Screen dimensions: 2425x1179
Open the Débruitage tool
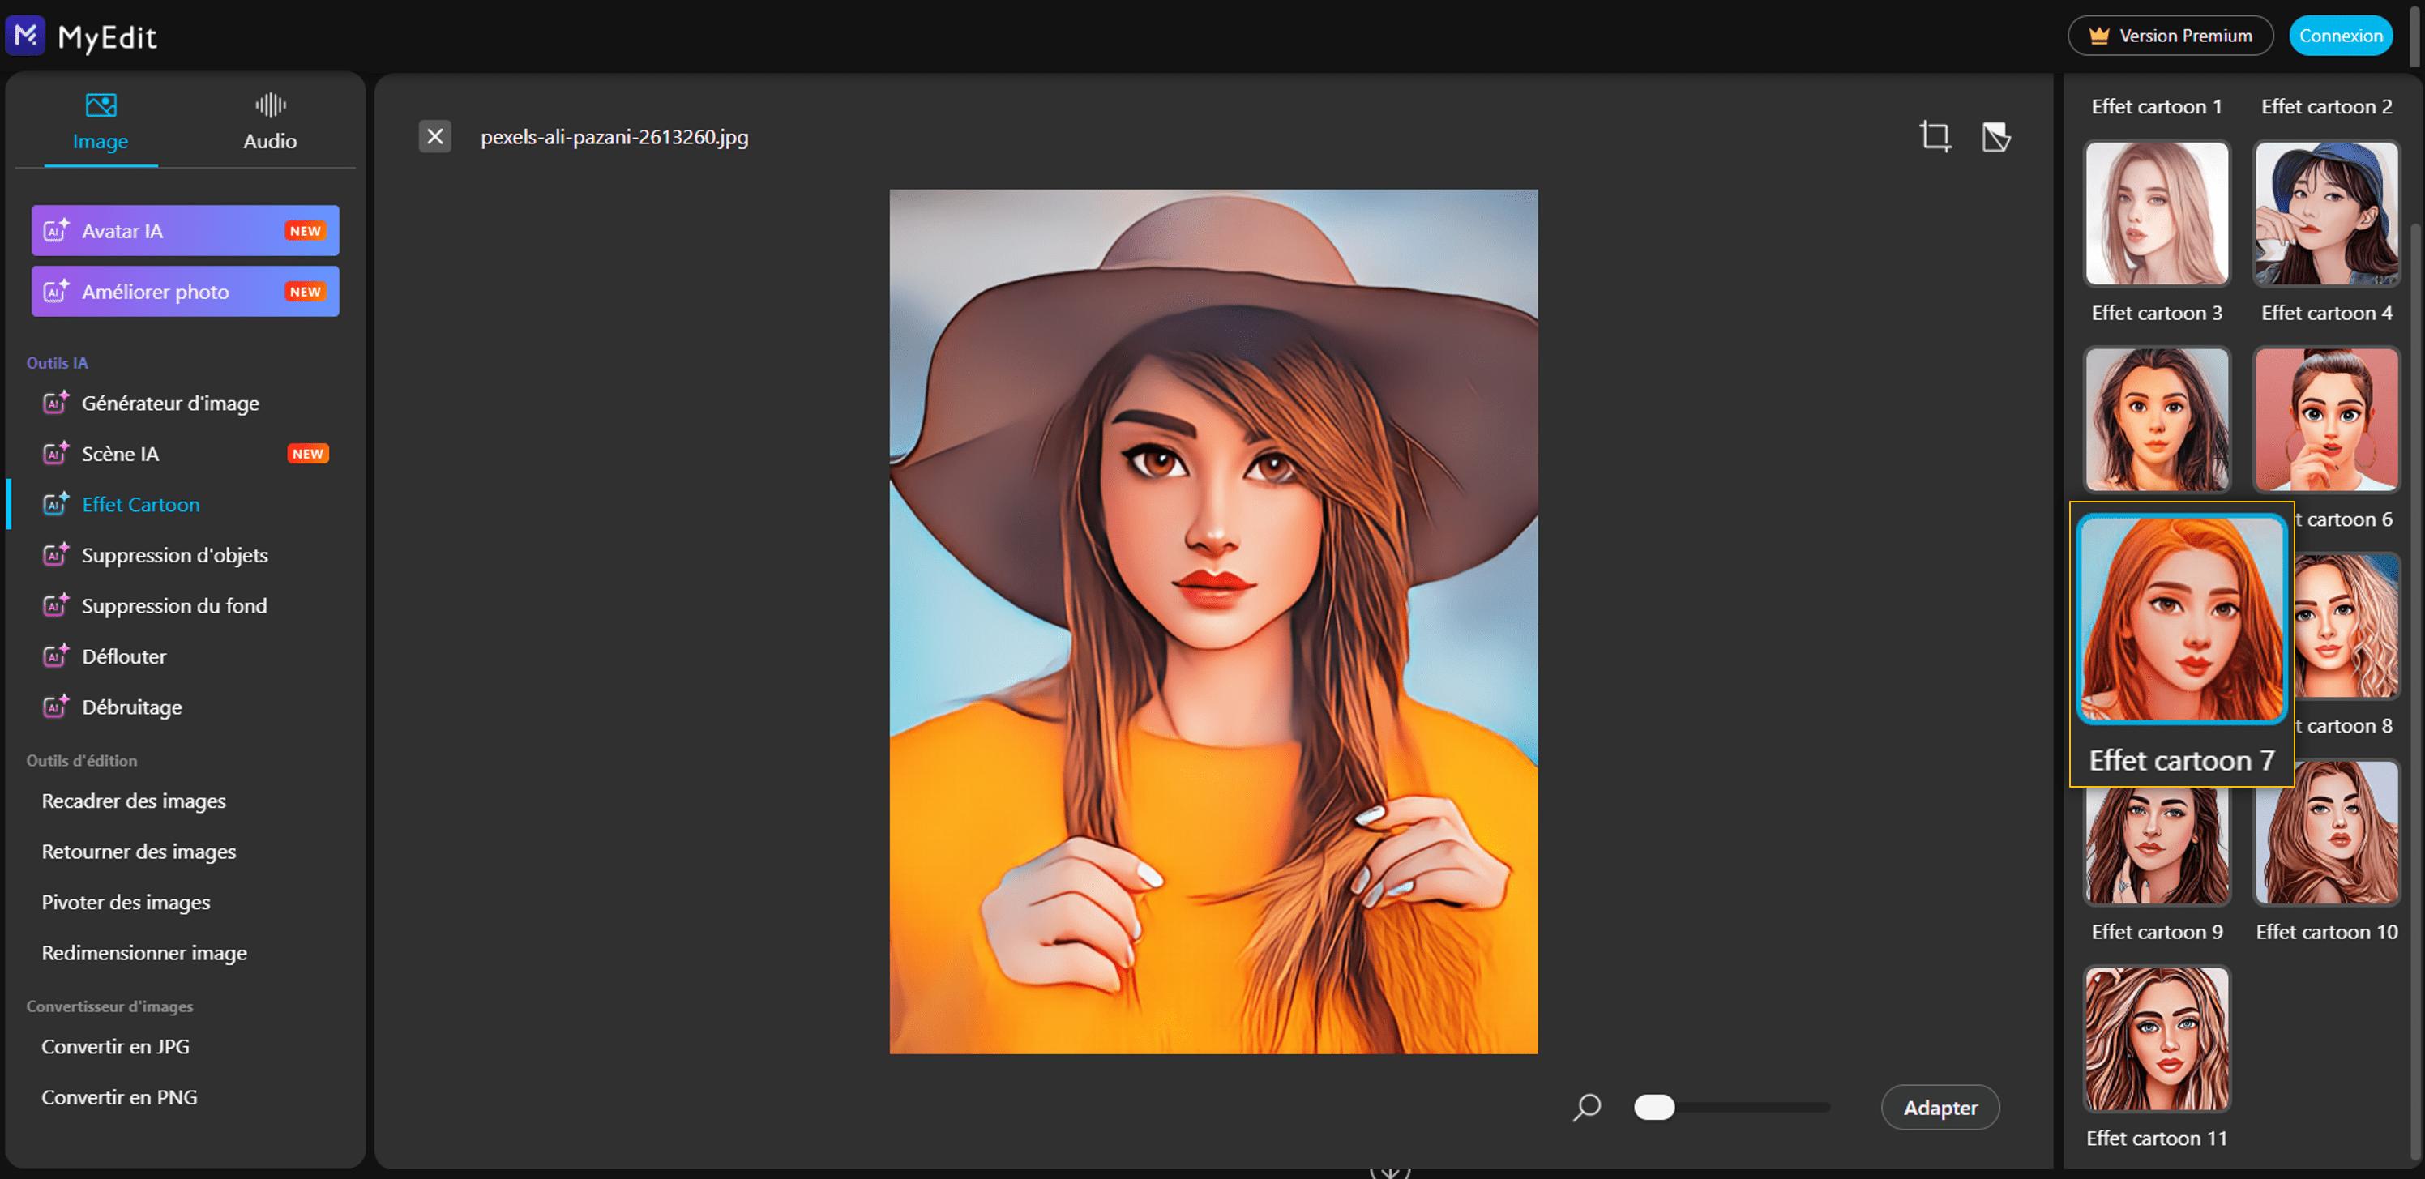coord(132,707)
